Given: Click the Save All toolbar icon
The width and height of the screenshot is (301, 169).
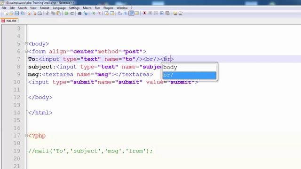Looking at the screenshot, I should pyautogui.click(x=23, y=13).
